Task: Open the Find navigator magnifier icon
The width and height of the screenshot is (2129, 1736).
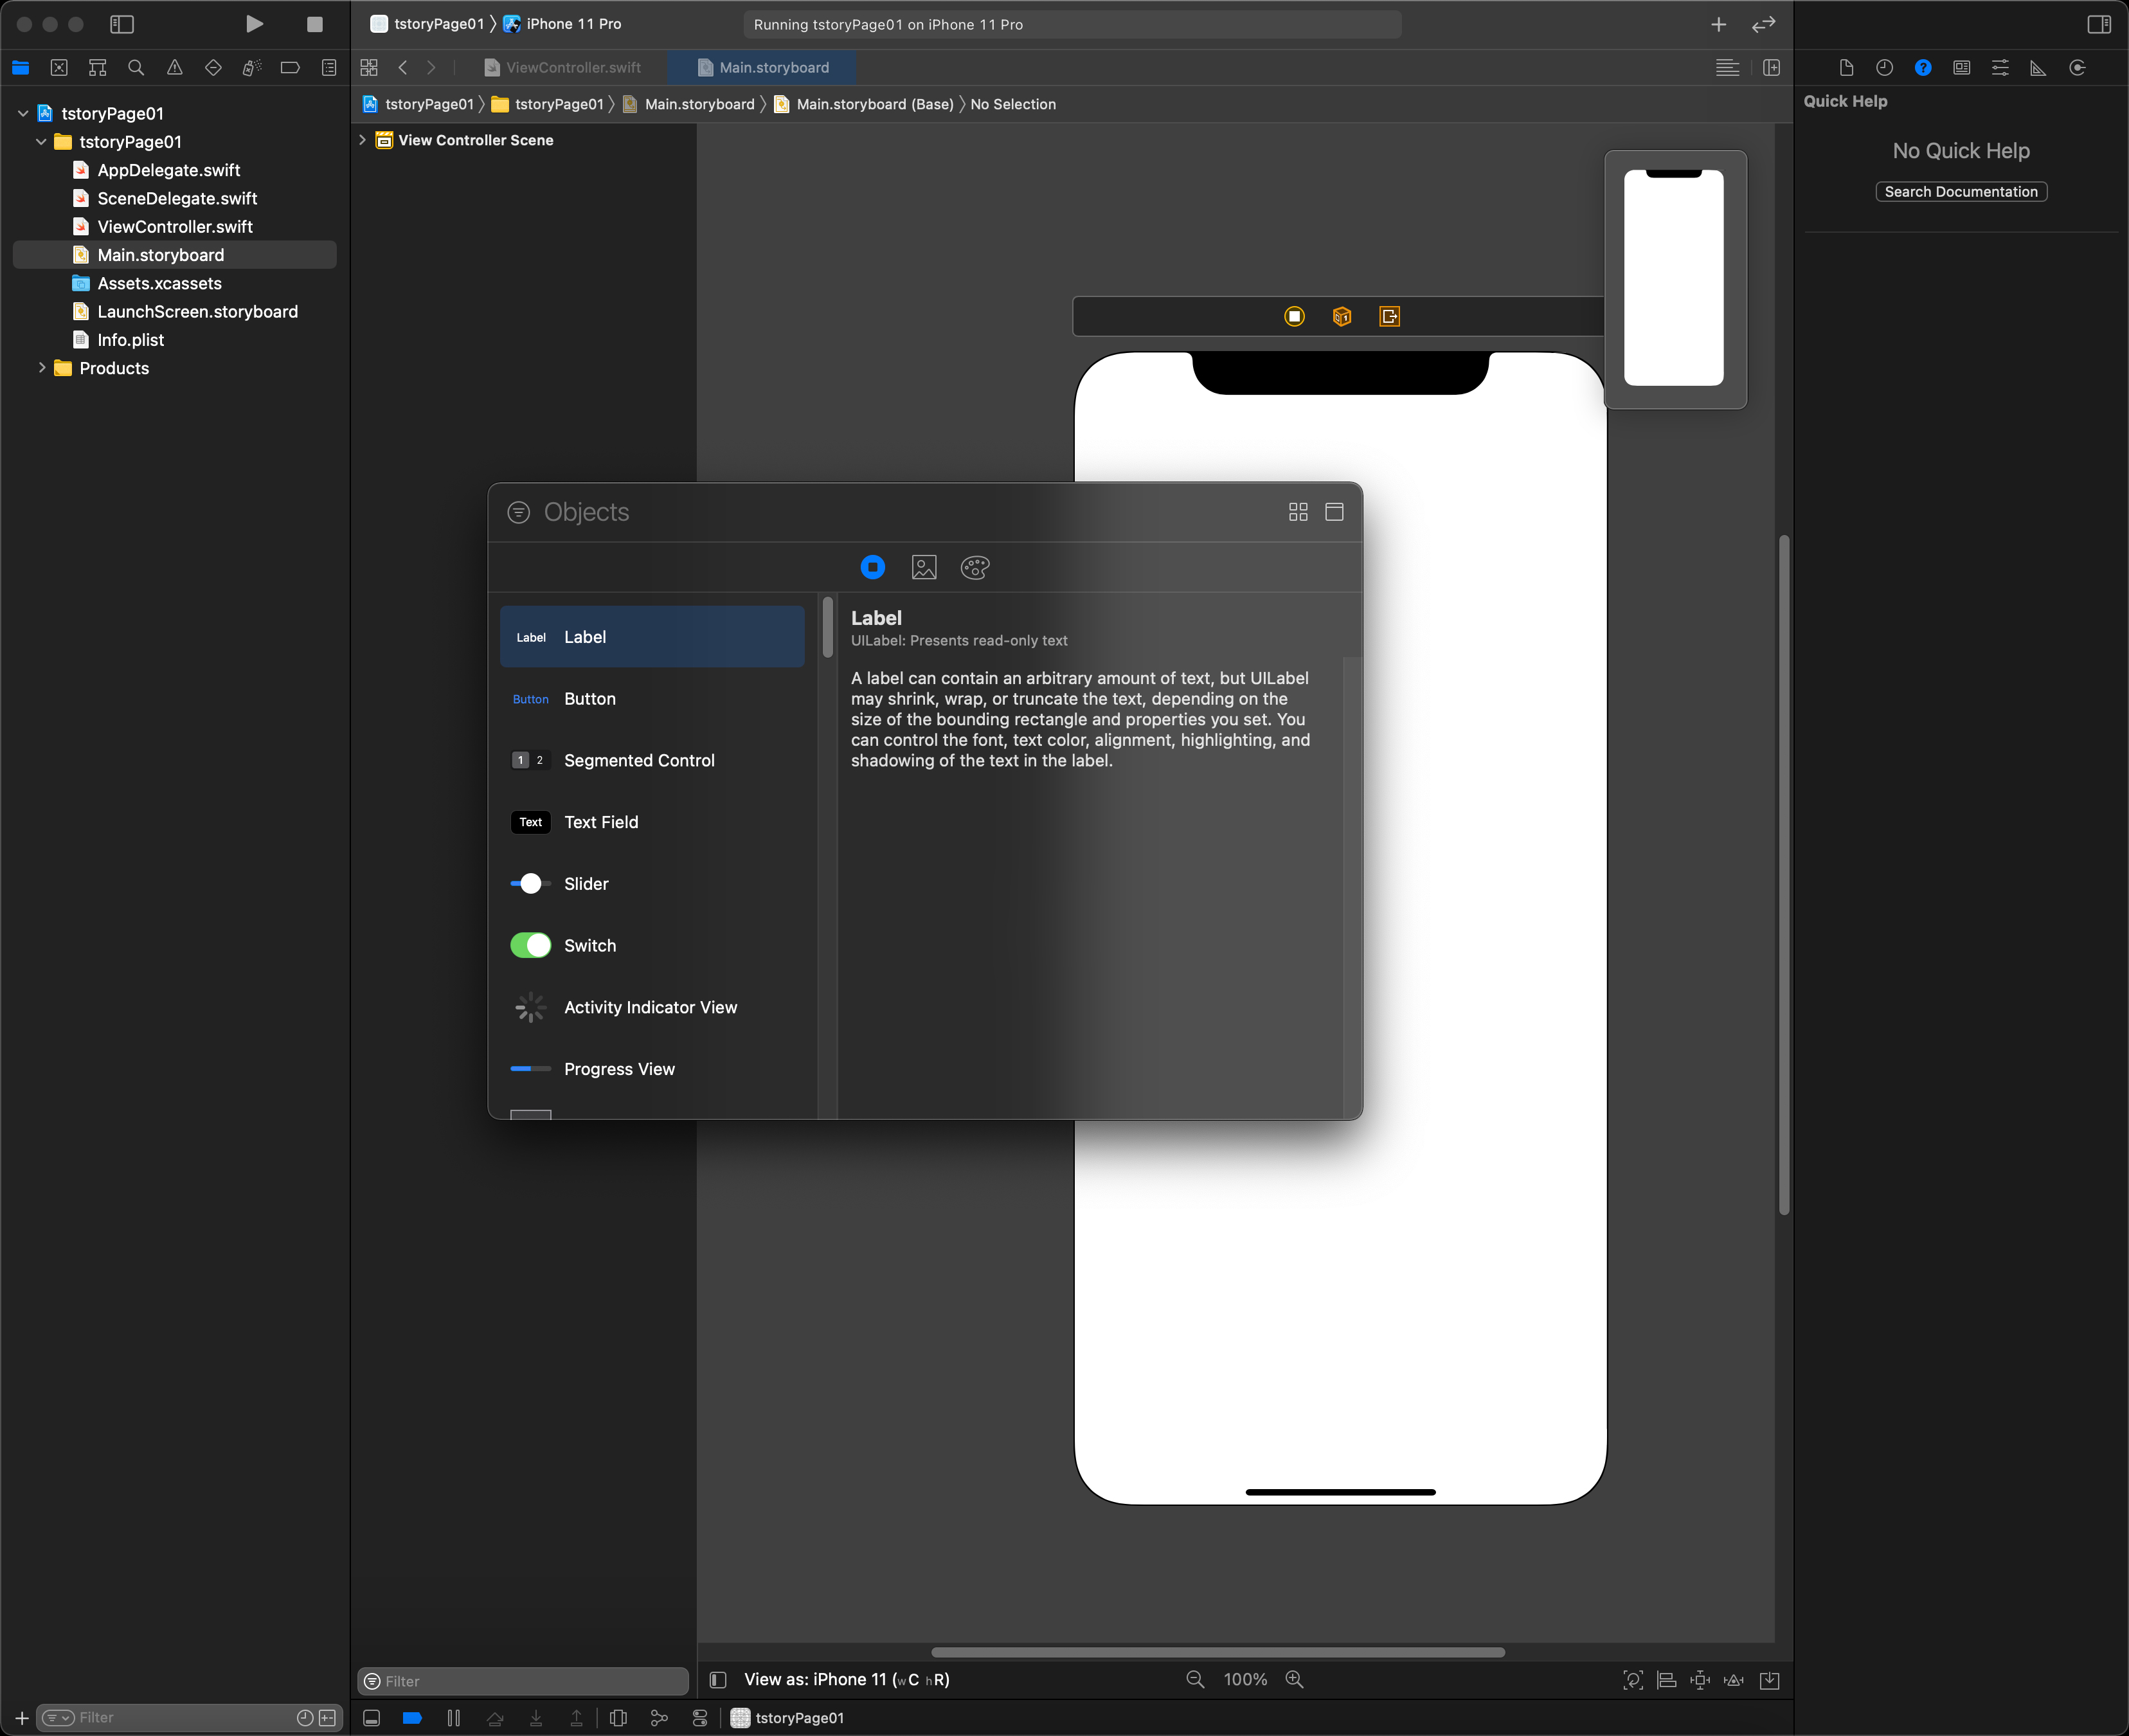Action: (x=136, y=68)
